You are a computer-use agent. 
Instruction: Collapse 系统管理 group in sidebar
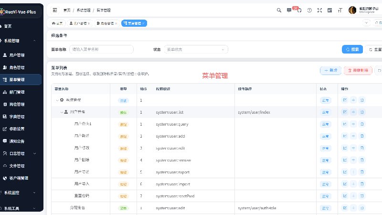click(x=34, y=41)
